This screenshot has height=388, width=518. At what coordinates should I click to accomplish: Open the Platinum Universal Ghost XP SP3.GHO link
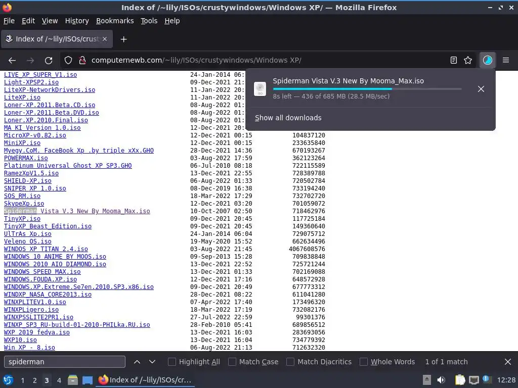click(x=68, y=166)
